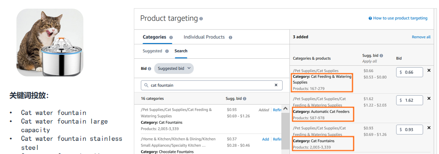
Task: Click Apply all under Sugg. bid
Action: [370, 61]
